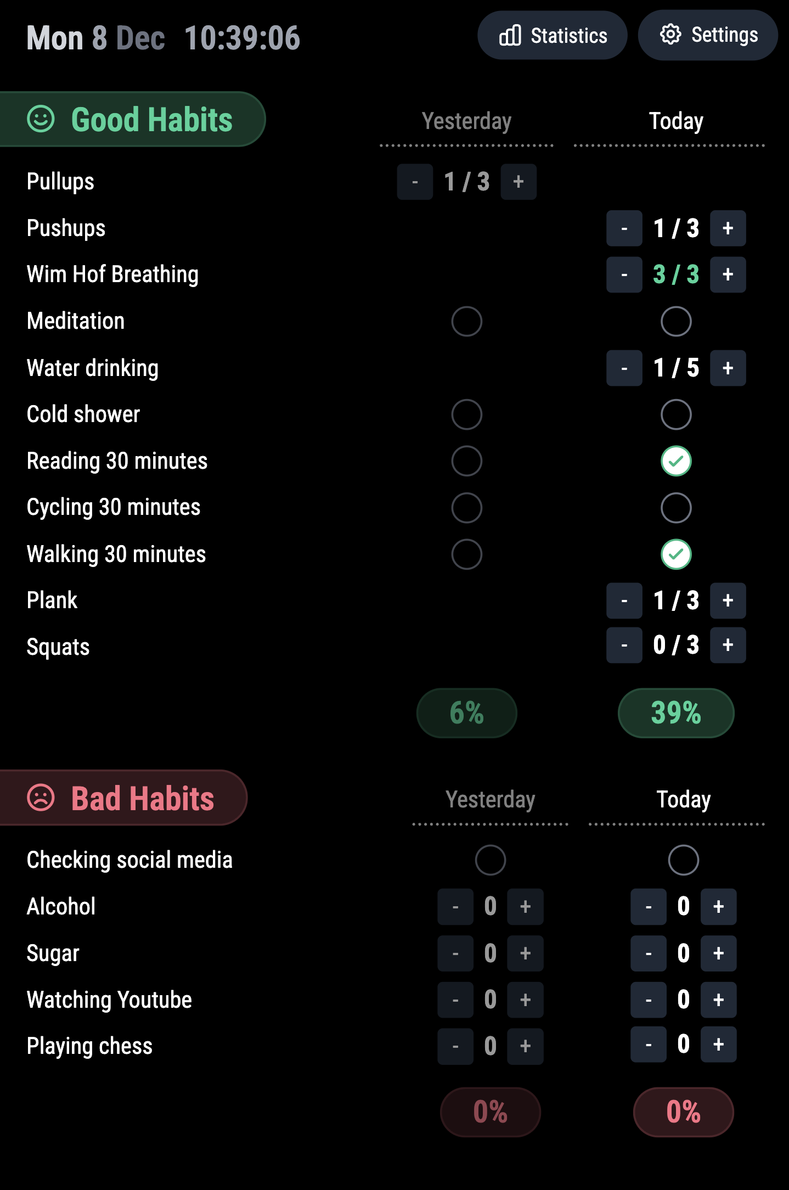Increment yesterday's Pullups counter
Image resolution: width=789 pixels, height=1190 pixels.
(517, 182)
